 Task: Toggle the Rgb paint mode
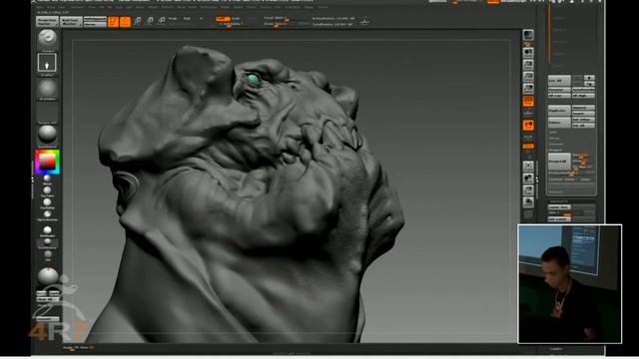(187, 19)
